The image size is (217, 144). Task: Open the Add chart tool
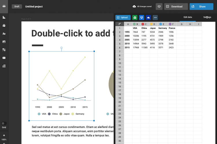[4, 17]
